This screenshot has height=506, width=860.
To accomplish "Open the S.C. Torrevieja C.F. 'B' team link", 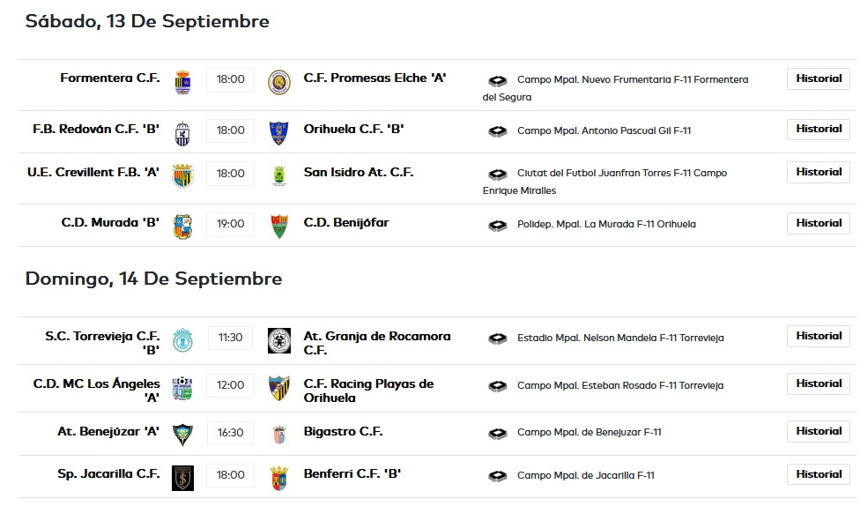I will (102, 342).
